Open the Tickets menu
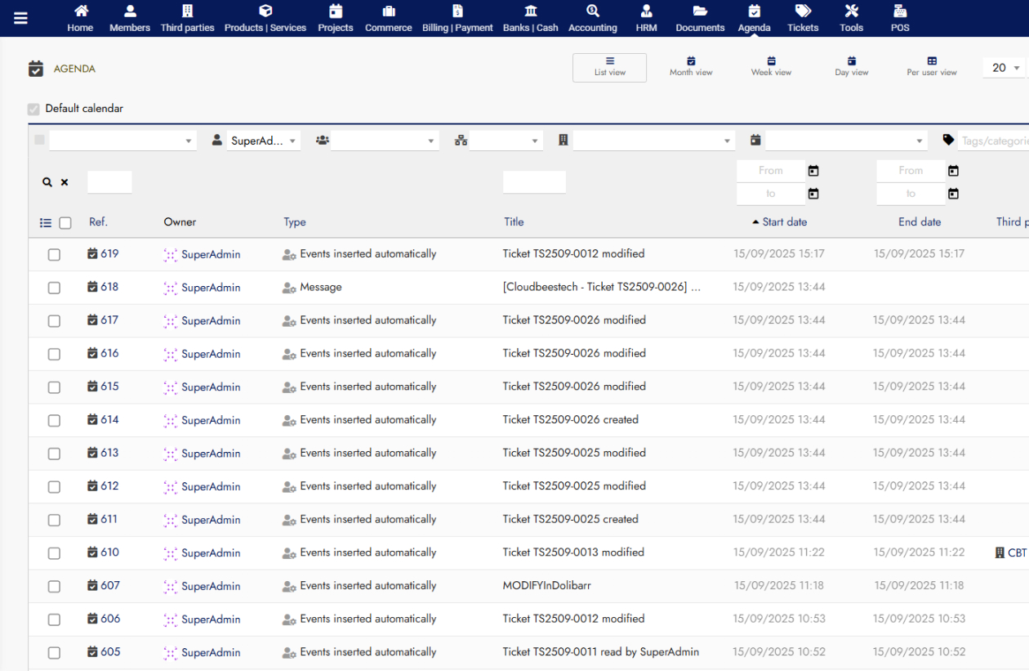 (803, 18)
